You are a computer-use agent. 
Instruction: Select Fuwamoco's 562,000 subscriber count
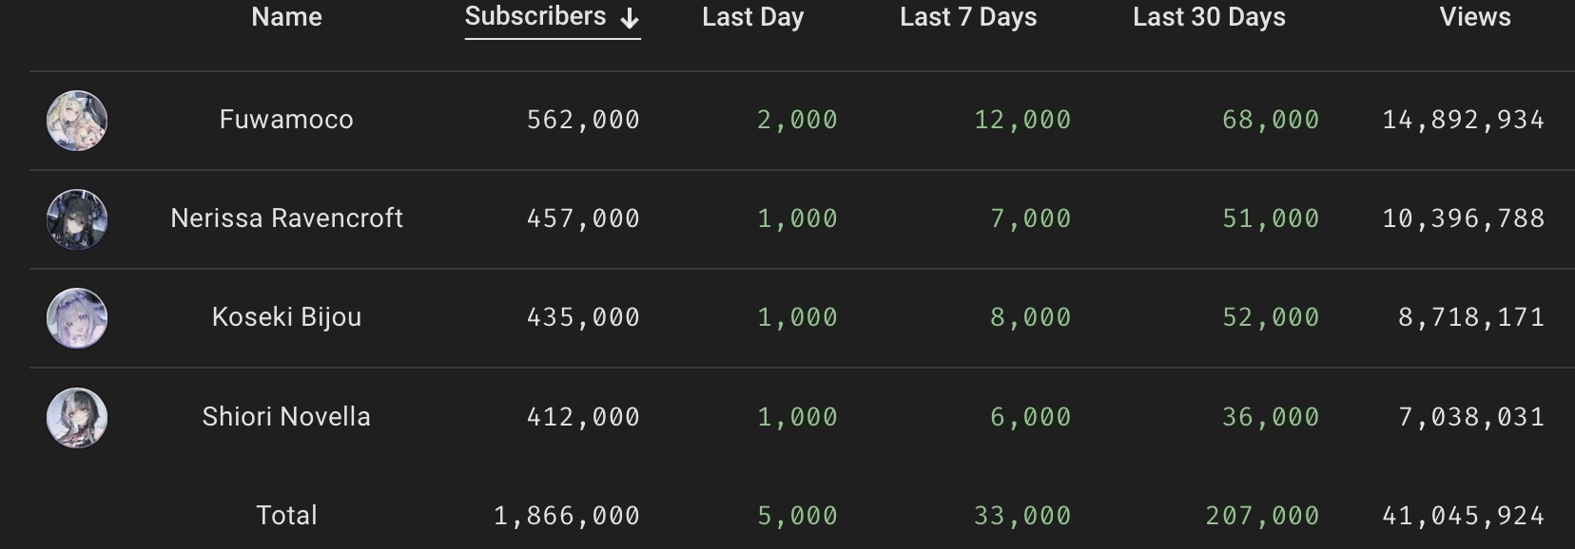tap(583, 120)
